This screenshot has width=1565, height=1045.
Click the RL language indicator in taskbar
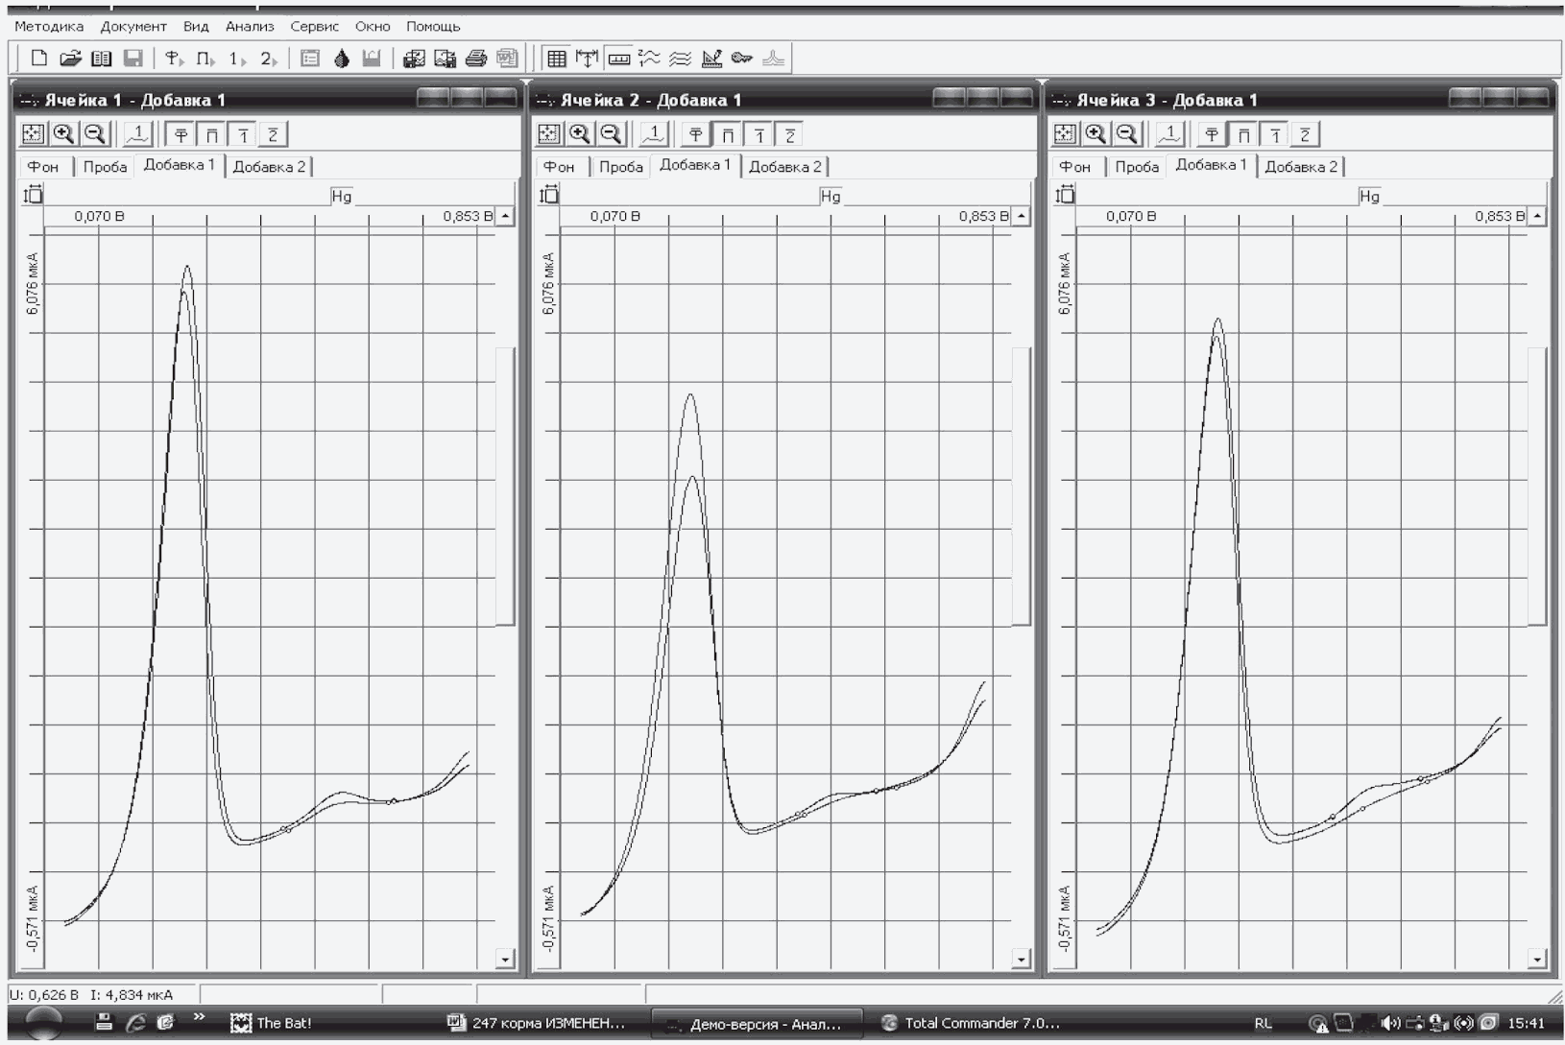(1264, 1023)
